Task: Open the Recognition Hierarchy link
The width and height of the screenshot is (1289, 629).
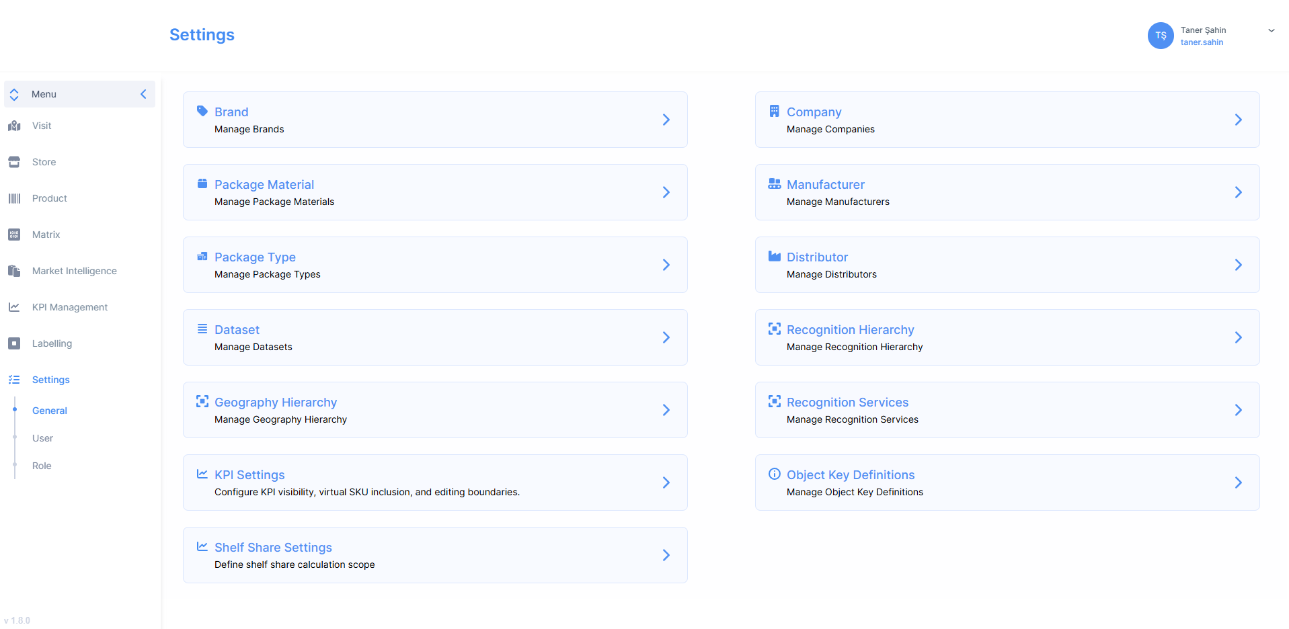Action: 850,330
